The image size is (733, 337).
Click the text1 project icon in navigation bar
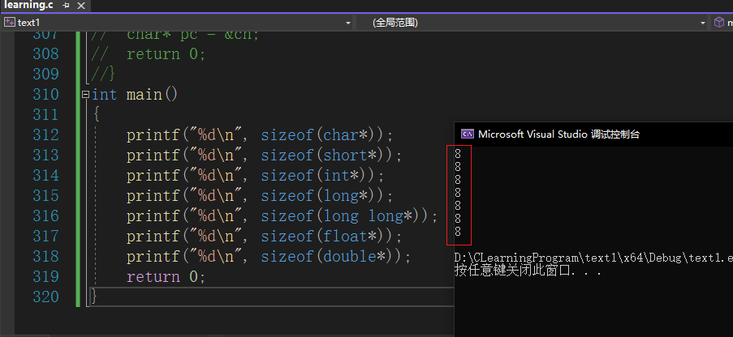pyautogui.click(x=10, y=23)
